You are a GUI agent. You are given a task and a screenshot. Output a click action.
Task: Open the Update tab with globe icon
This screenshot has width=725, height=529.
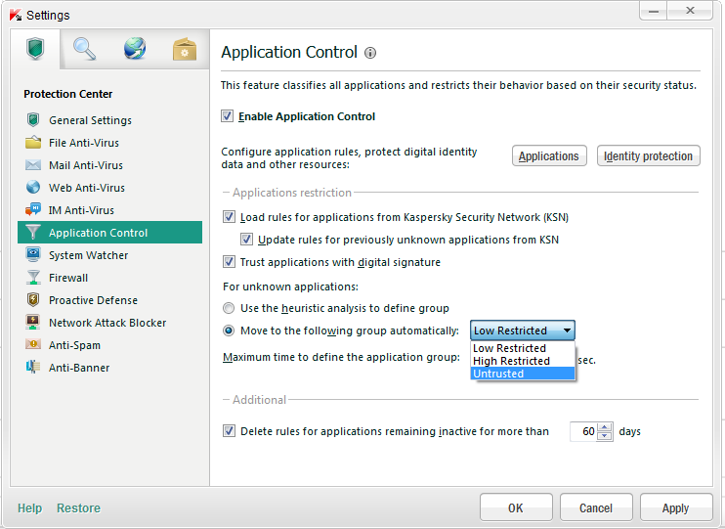(x=134, y=49)
